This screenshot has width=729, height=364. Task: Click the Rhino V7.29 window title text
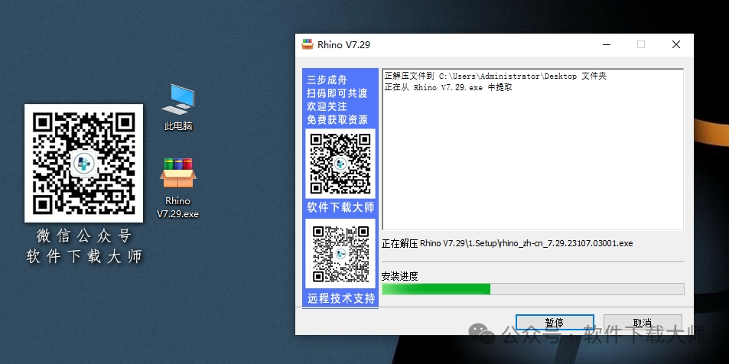[344, 44]
